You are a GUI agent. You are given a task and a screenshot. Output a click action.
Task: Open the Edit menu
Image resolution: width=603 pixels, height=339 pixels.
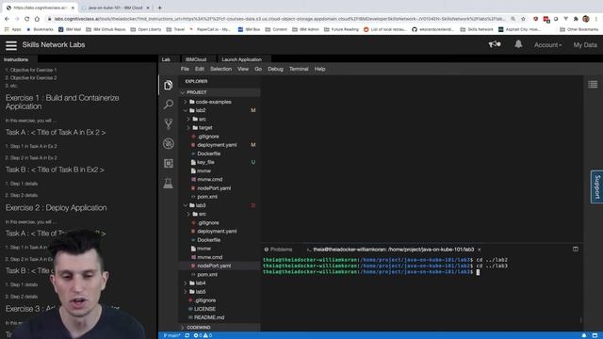pos(199,69)
